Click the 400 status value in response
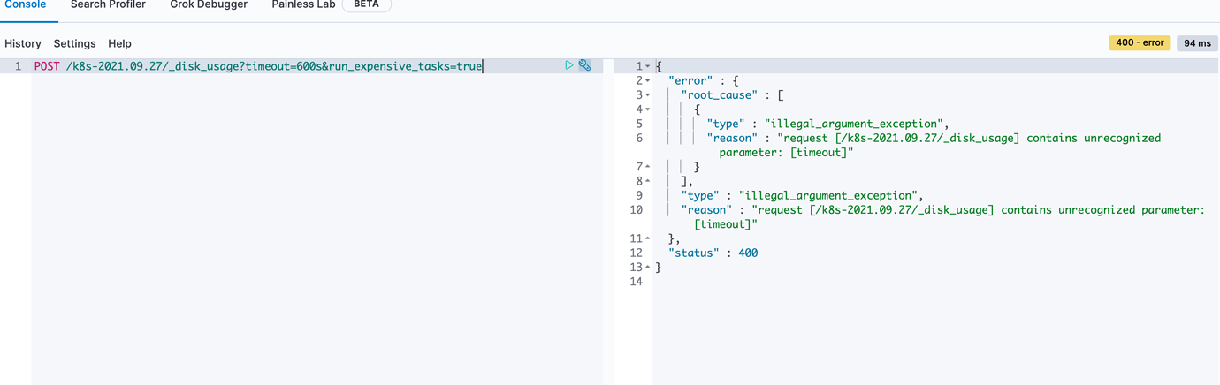The image size is (1220, 385). tap(748, 253)
